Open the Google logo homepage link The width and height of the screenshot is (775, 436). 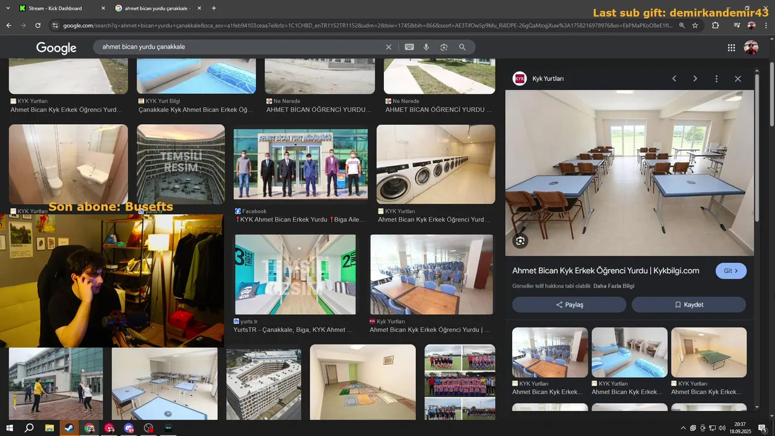coord(56,48)
